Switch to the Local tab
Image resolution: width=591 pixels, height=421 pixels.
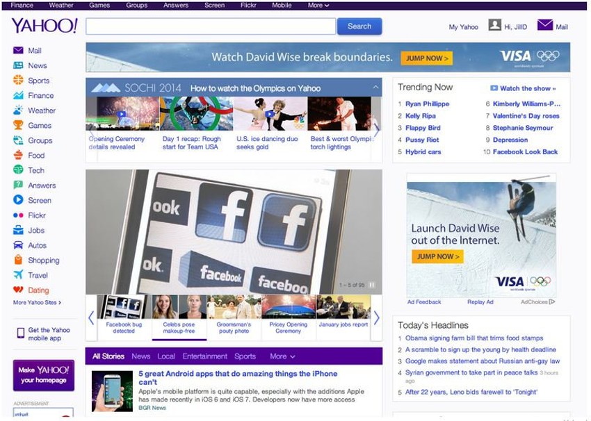click(166, 356)
